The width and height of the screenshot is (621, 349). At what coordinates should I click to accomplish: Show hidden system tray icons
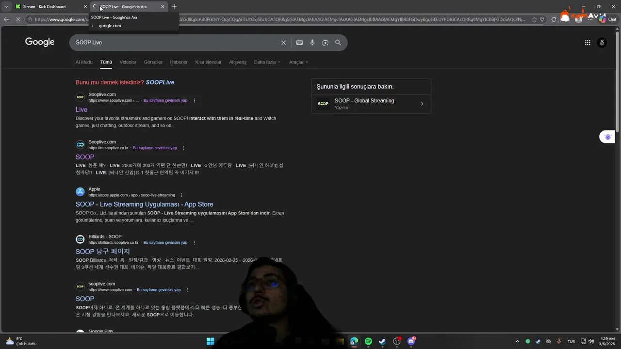(x=517, y=341)
